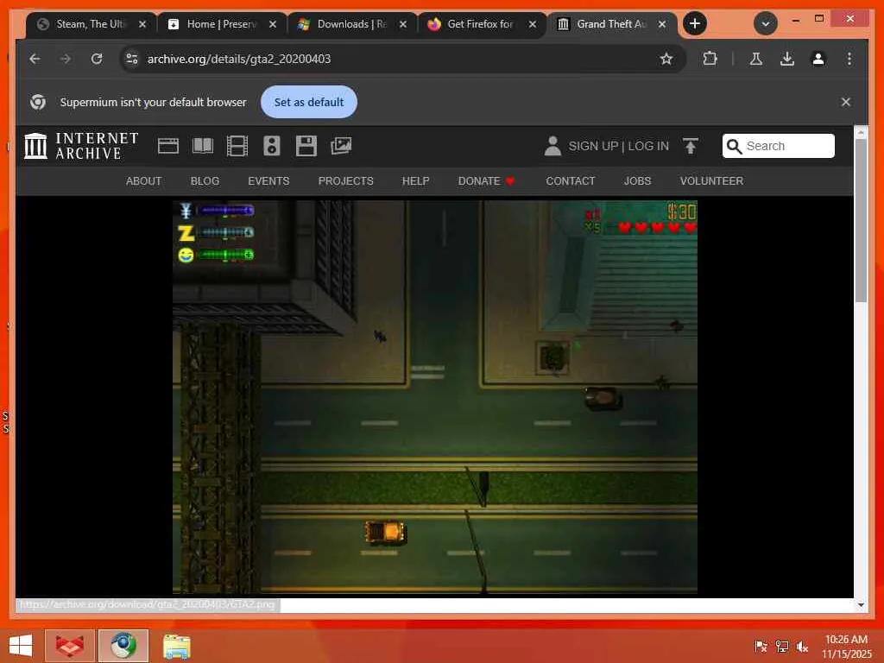Open the BLOG menu item
Image resolution: width=884 pixels, height=663 pixels.
[205, 181]
